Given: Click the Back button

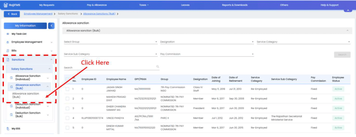Looking at the screenshot, I should [x=12, y=14].
